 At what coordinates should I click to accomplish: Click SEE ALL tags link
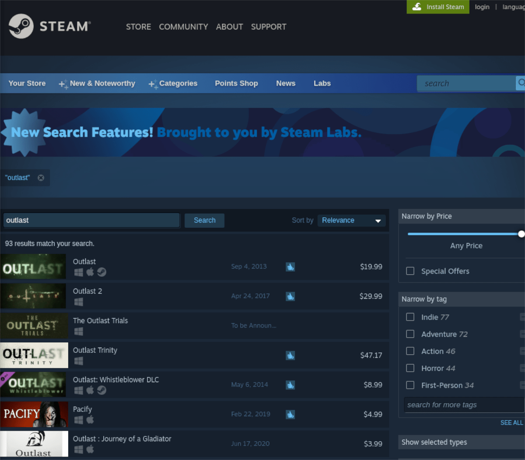(x=511, y=422)
